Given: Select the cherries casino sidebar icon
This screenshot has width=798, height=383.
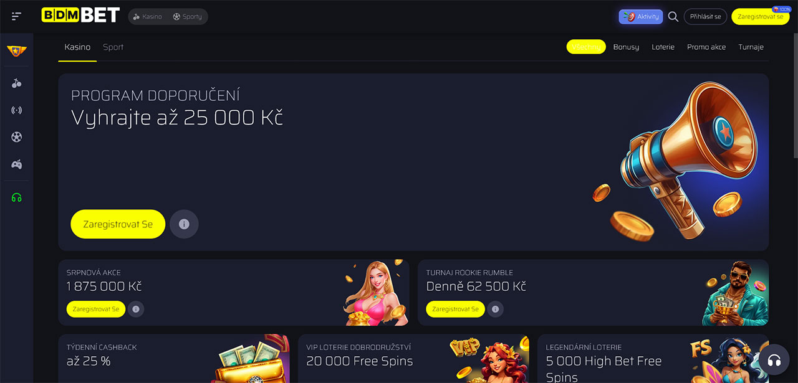Looking at the screenshot, I should 17,83.
